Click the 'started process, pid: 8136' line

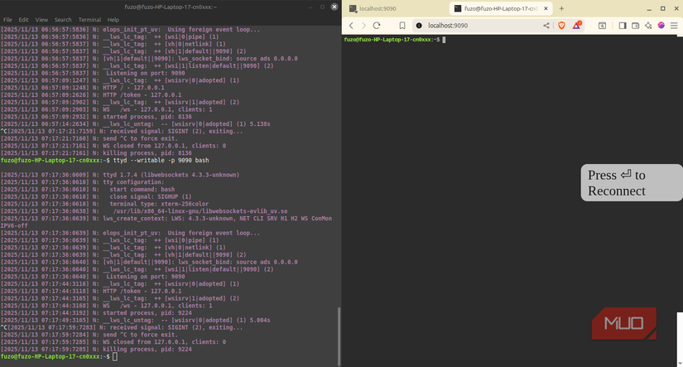click(147, 117)
